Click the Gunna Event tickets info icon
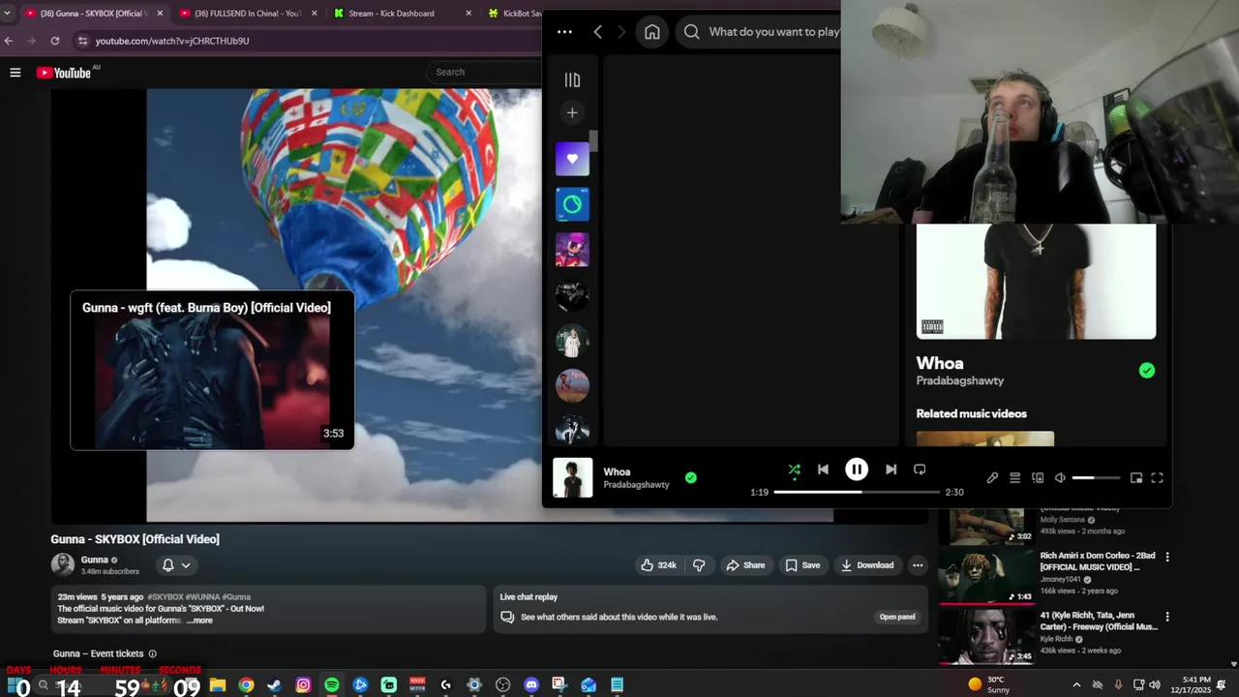This screenshot has width=1239, height=697. click(152, 653)
